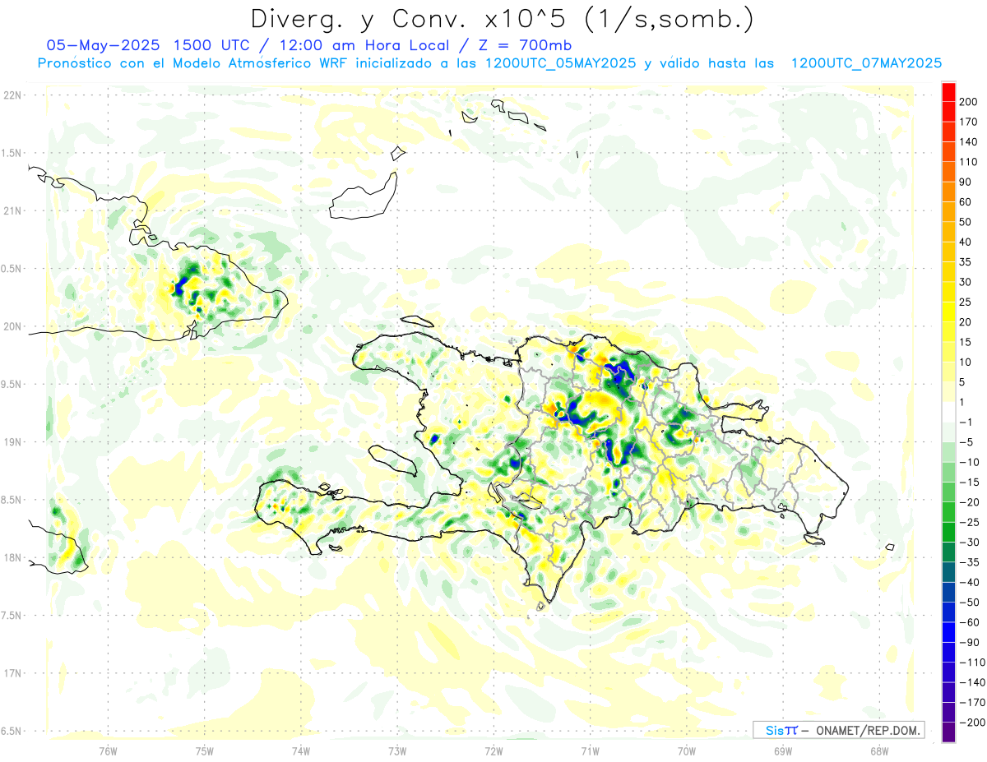Click the '21N' latitude label
Image resolution: width=987 pixels, height=762 pixels.
[x=12, y=210]
